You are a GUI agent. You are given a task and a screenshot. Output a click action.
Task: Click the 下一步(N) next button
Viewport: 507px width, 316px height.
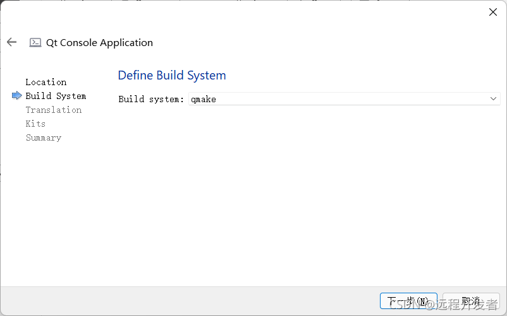[408, 301]
